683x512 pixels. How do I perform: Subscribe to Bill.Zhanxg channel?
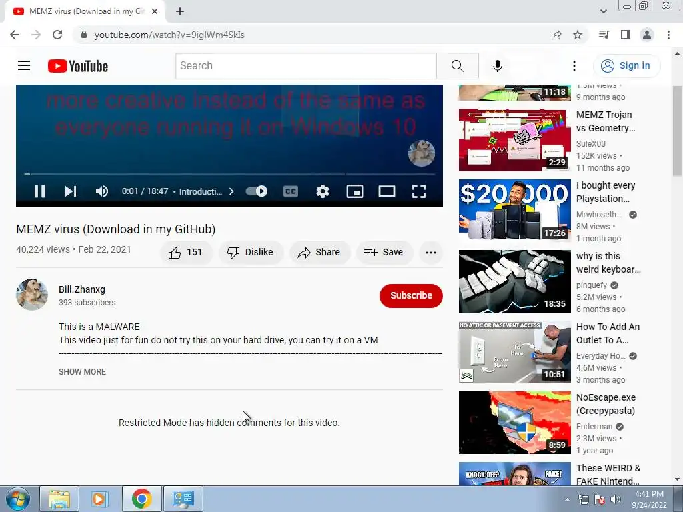(411, 295)
